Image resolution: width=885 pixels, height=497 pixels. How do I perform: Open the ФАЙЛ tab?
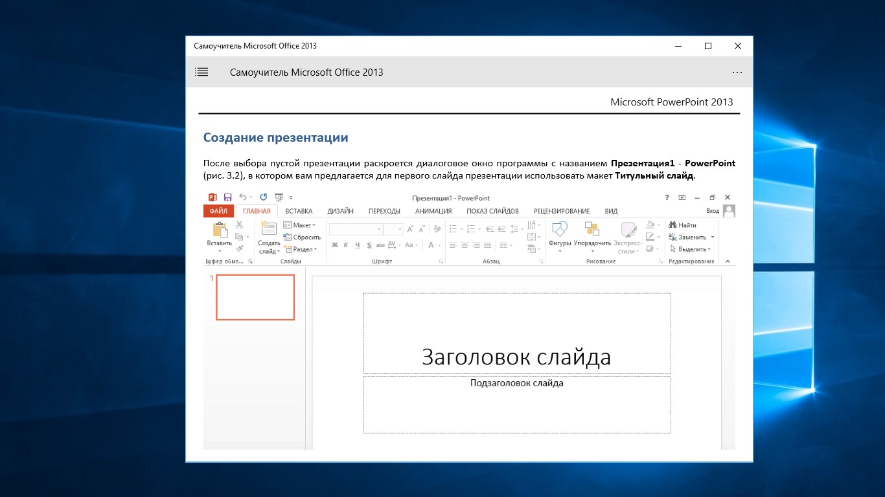218,211
